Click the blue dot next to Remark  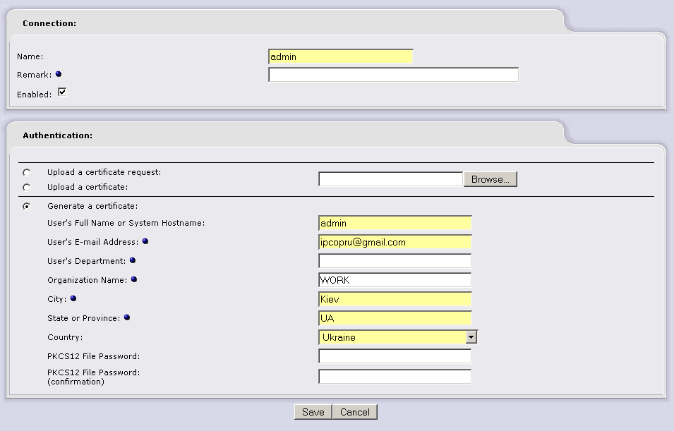(x=59, y=74)
